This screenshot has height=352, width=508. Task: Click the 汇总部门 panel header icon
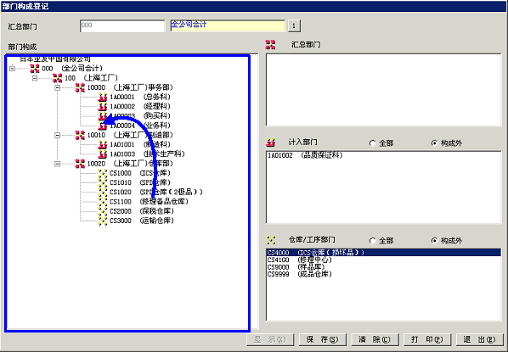pyautogui.click(x=270, y=45)
